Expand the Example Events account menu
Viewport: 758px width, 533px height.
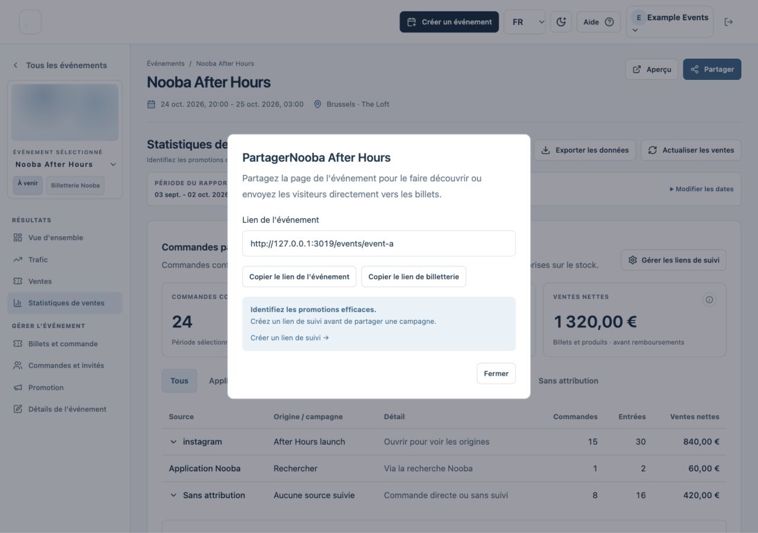tap(670, 22)
